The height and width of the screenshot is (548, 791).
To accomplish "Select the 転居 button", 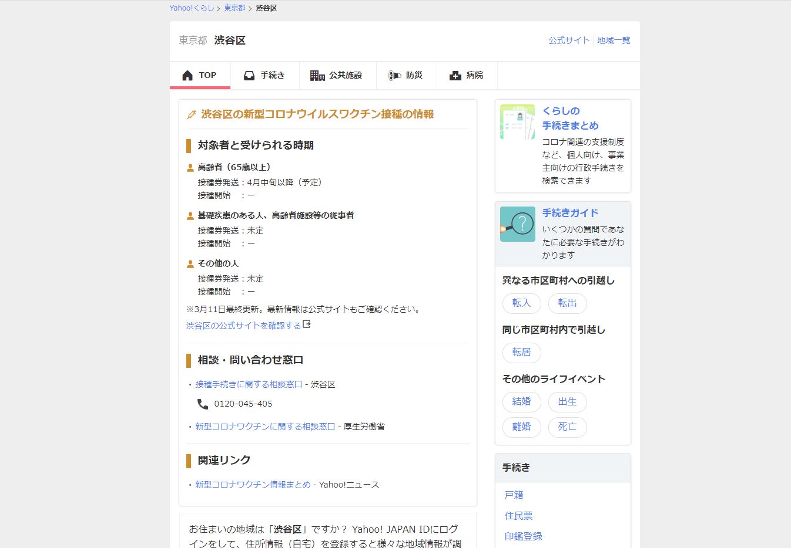I will 521,353.
